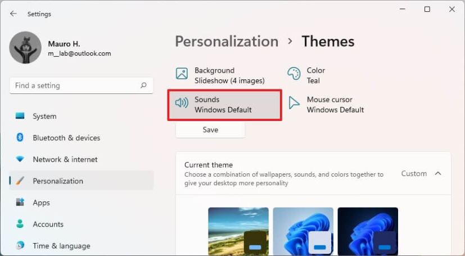The image size is (465, 256).
Task: Click the Custom theme label
Action: [x=414, y=173]
